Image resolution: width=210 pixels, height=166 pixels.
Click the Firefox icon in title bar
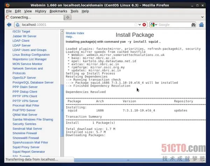tap(8, 5)
